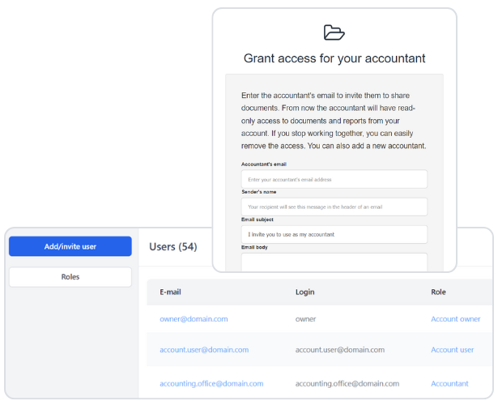
Task: Click the Grant access for your accountant title
Action: [x=334, y=59]
